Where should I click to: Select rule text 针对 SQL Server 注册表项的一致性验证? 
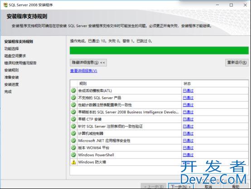tap(110, 126)
